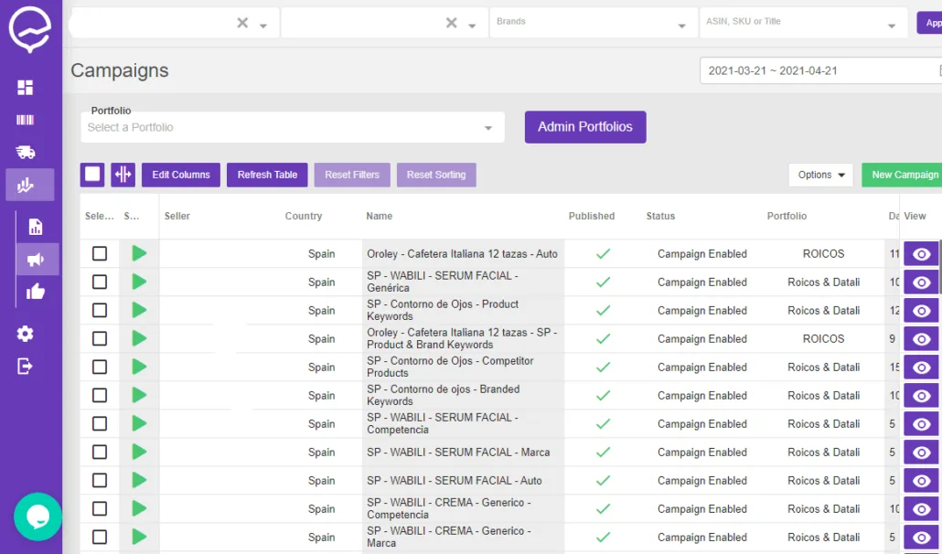The image size is (942, 554).
Task: Sort table by Portfolio column header
Action: click(x=787, y=216)
